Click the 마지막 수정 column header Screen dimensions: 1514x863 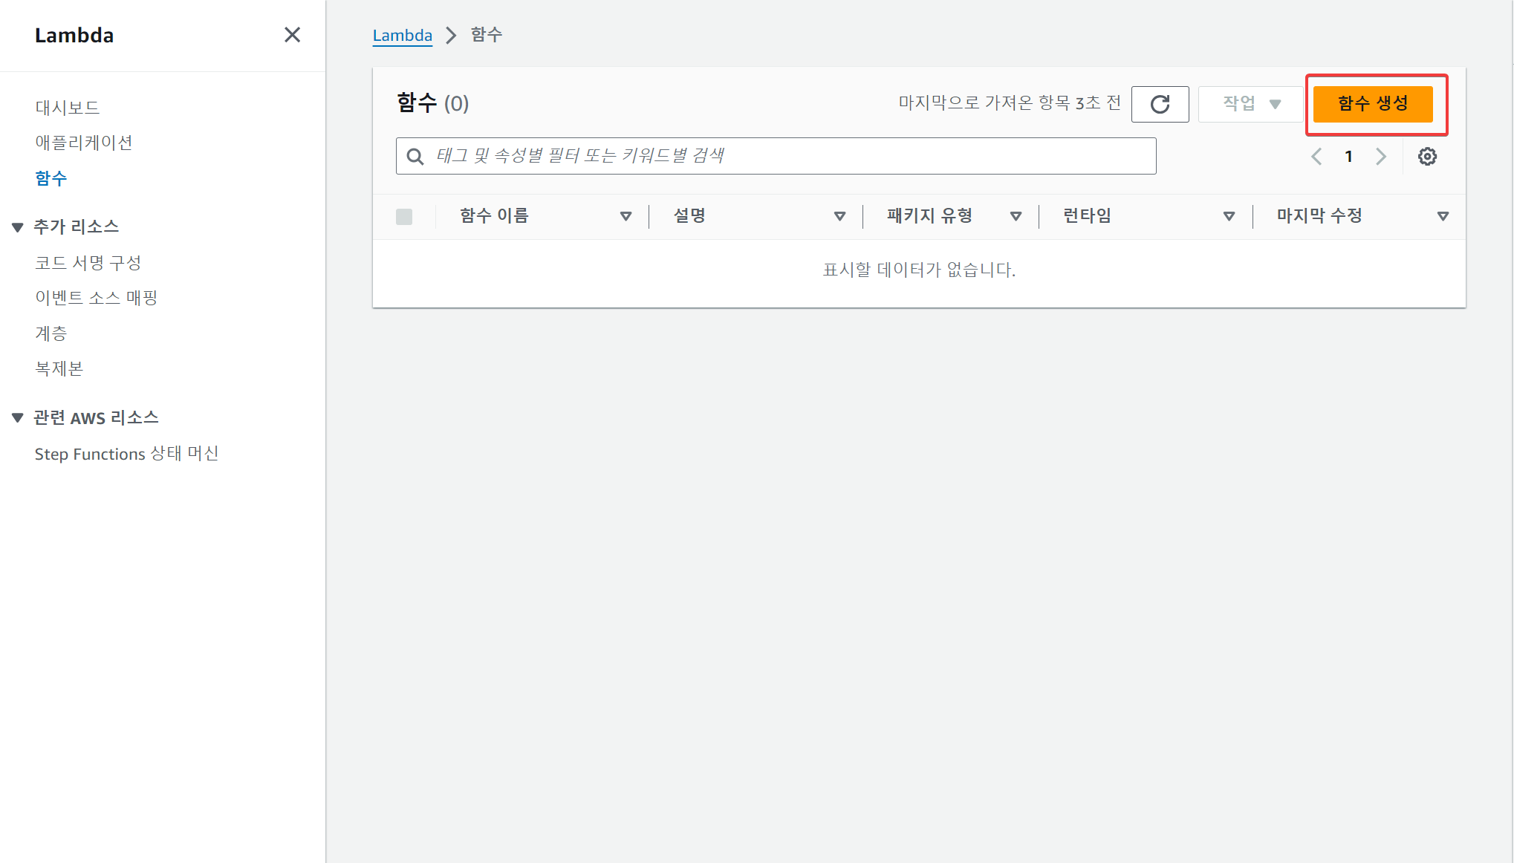click(1319, 216)
